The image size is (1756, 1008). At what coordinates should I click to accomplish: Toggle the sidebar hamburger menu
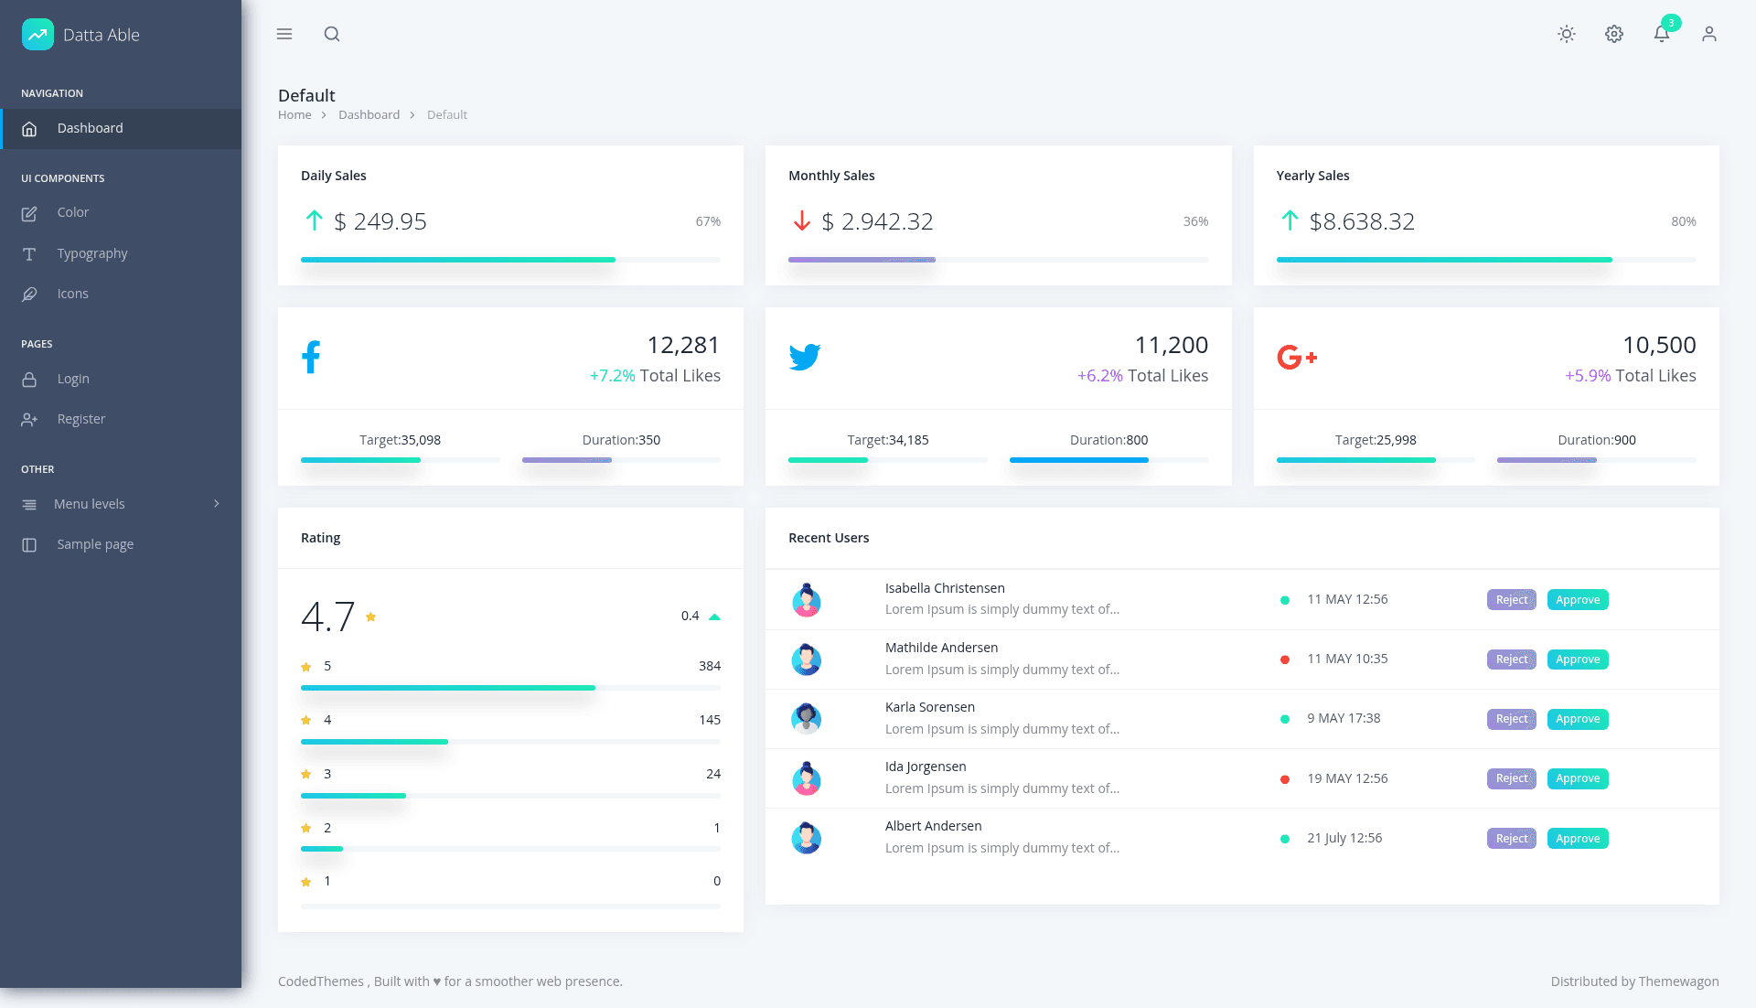(284, 34)
